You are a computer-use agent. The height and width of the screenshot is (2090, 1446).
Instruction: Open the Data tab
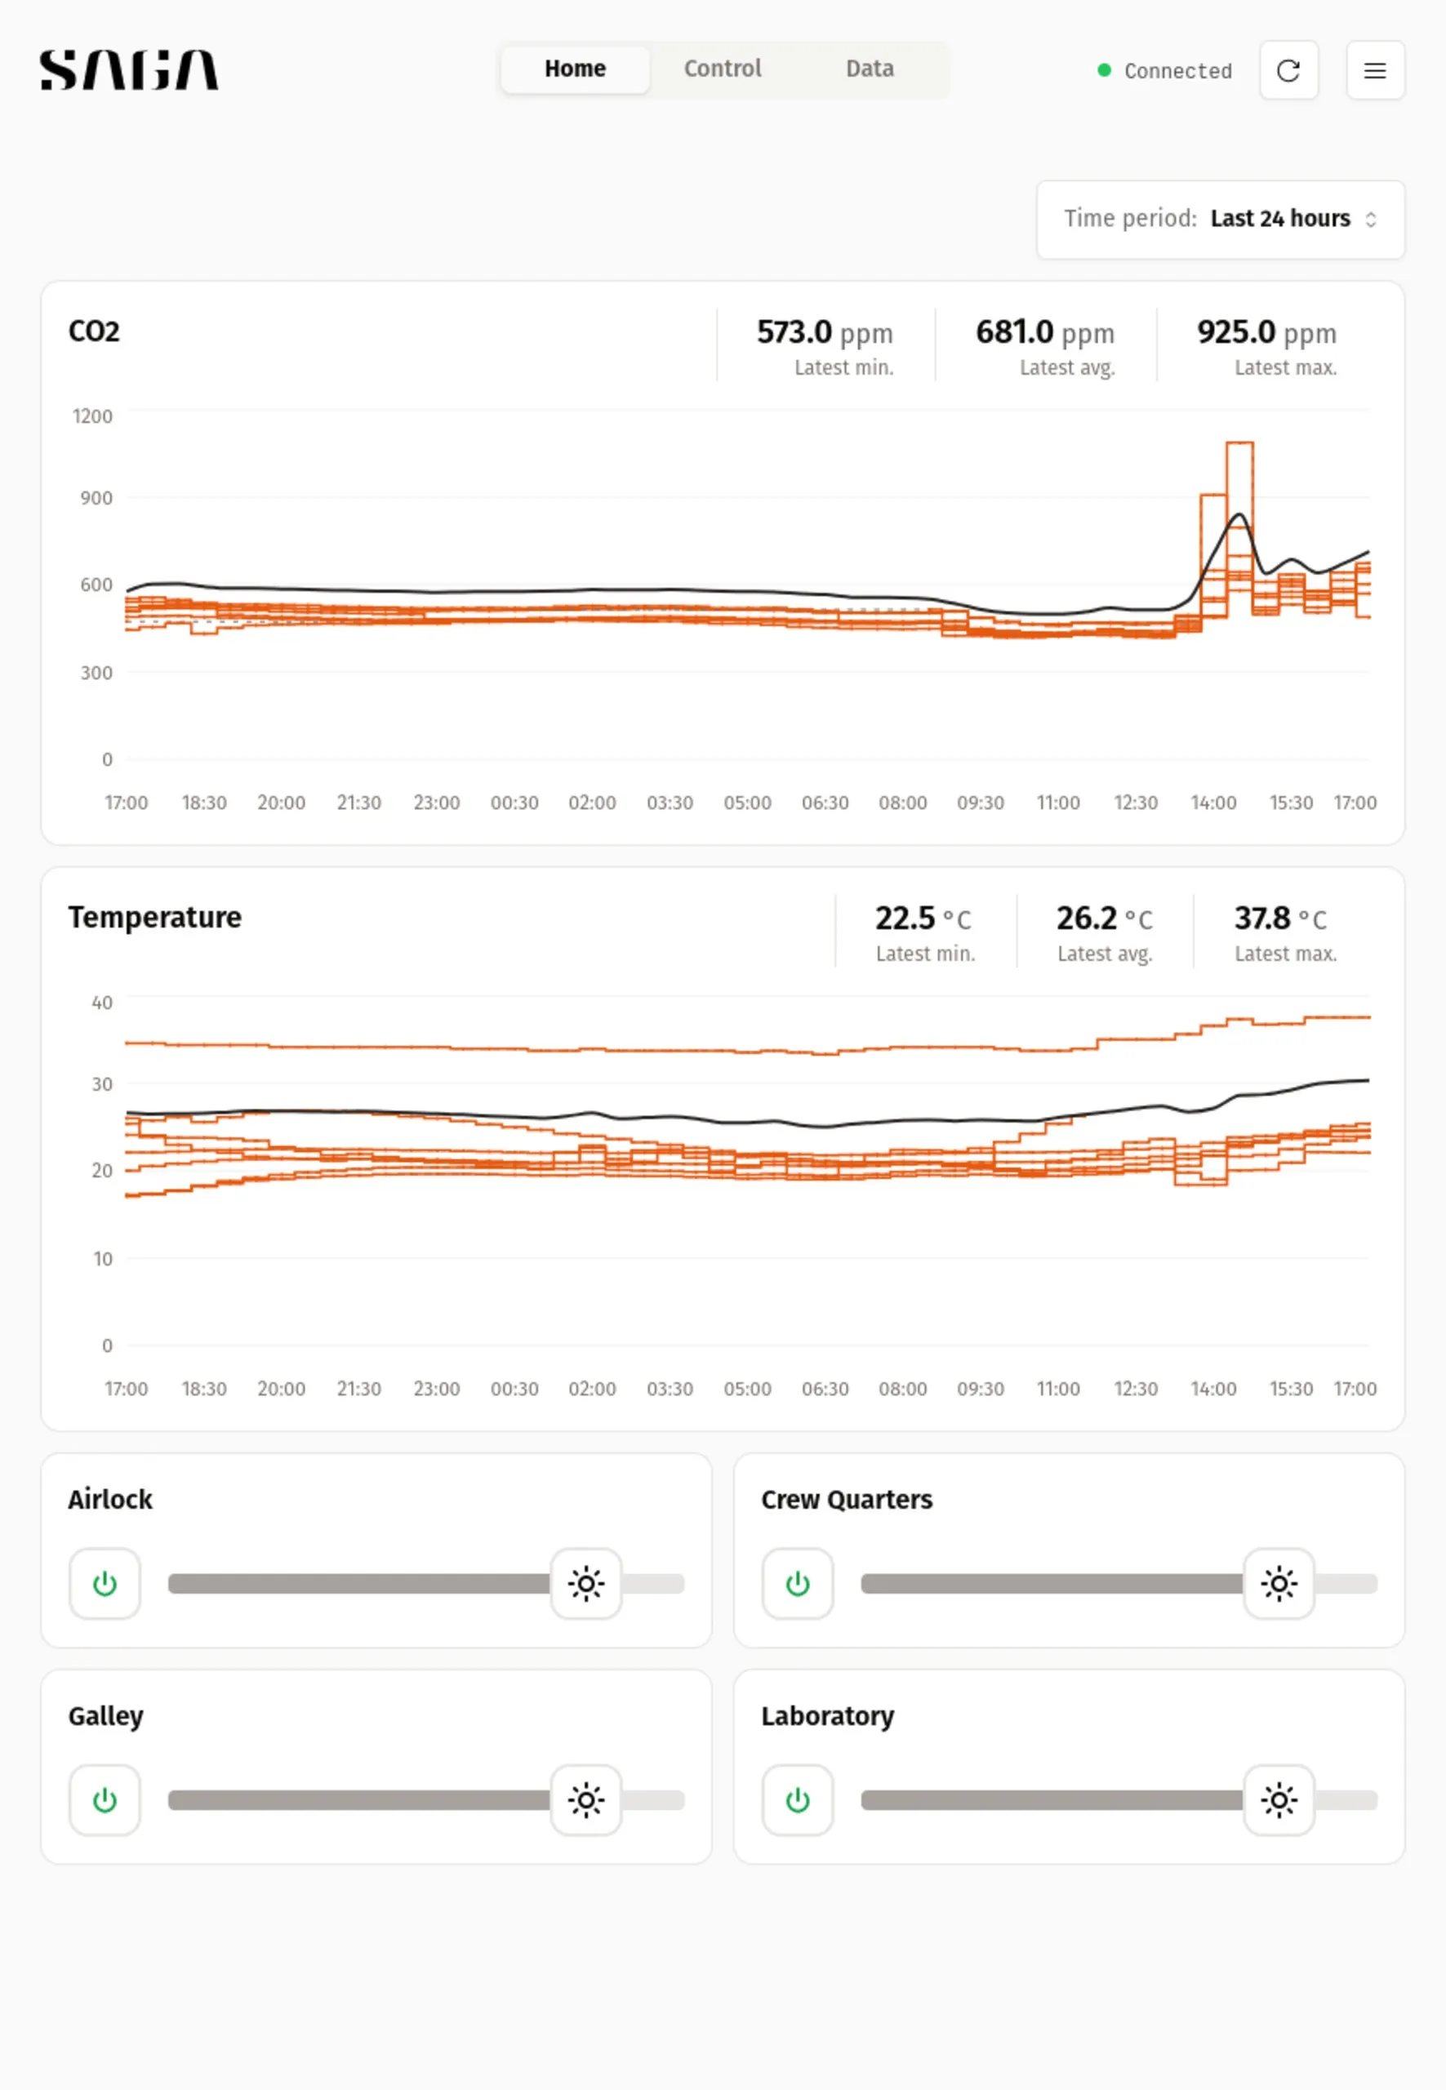point(869,69)
